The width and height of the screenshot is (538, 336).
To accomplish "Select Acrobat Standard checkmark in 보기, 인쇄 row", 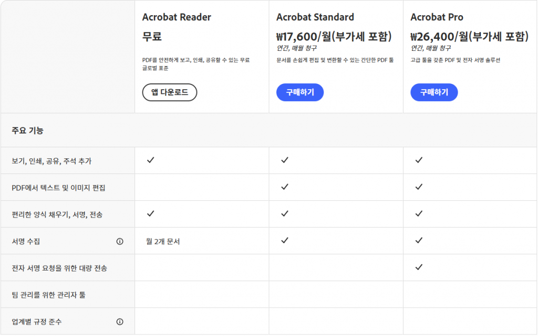I will click(x=284, y=160).
